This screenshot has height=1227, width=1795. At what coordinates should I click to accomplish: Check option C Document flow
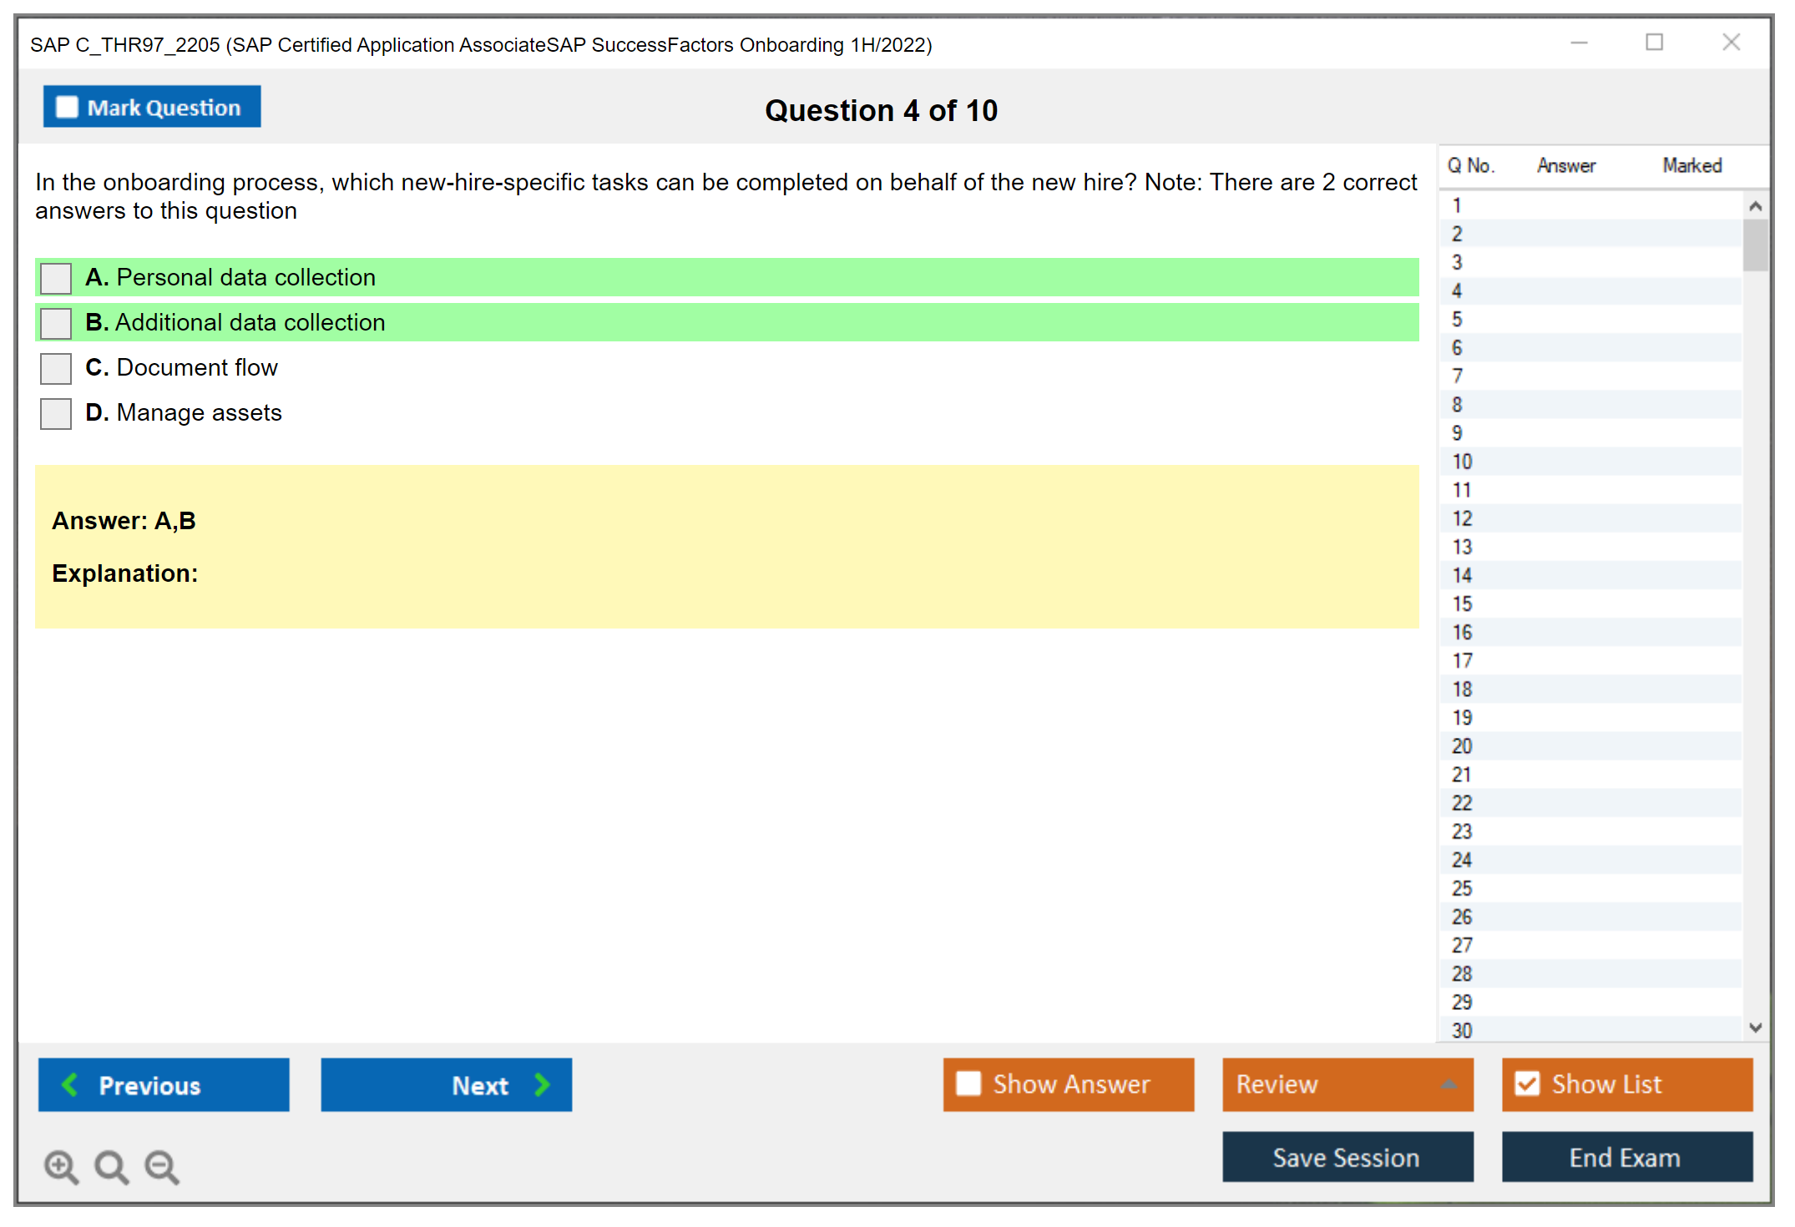tap(56, 368)
